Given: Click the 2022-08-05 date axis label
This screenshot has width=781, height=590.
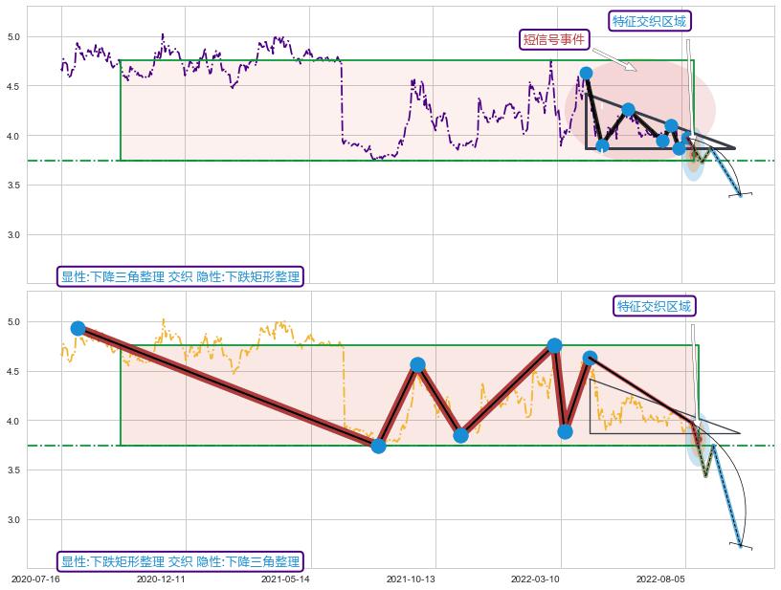Looking at the screenshot, I should pos(659,579).
